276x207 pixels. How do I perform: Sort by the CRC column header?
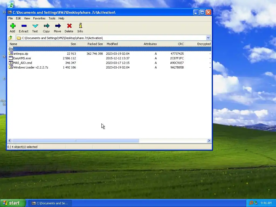(x=171, y=44)
